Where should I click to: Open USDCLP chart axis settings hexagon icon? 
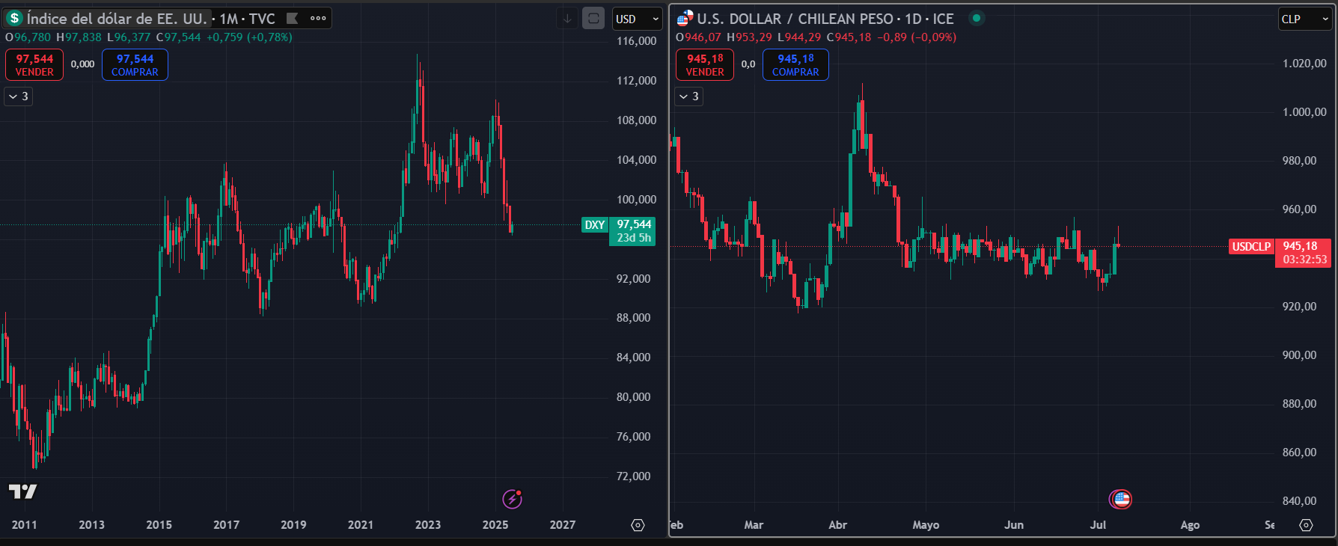pyautogui.click(x=1306, y=525)
